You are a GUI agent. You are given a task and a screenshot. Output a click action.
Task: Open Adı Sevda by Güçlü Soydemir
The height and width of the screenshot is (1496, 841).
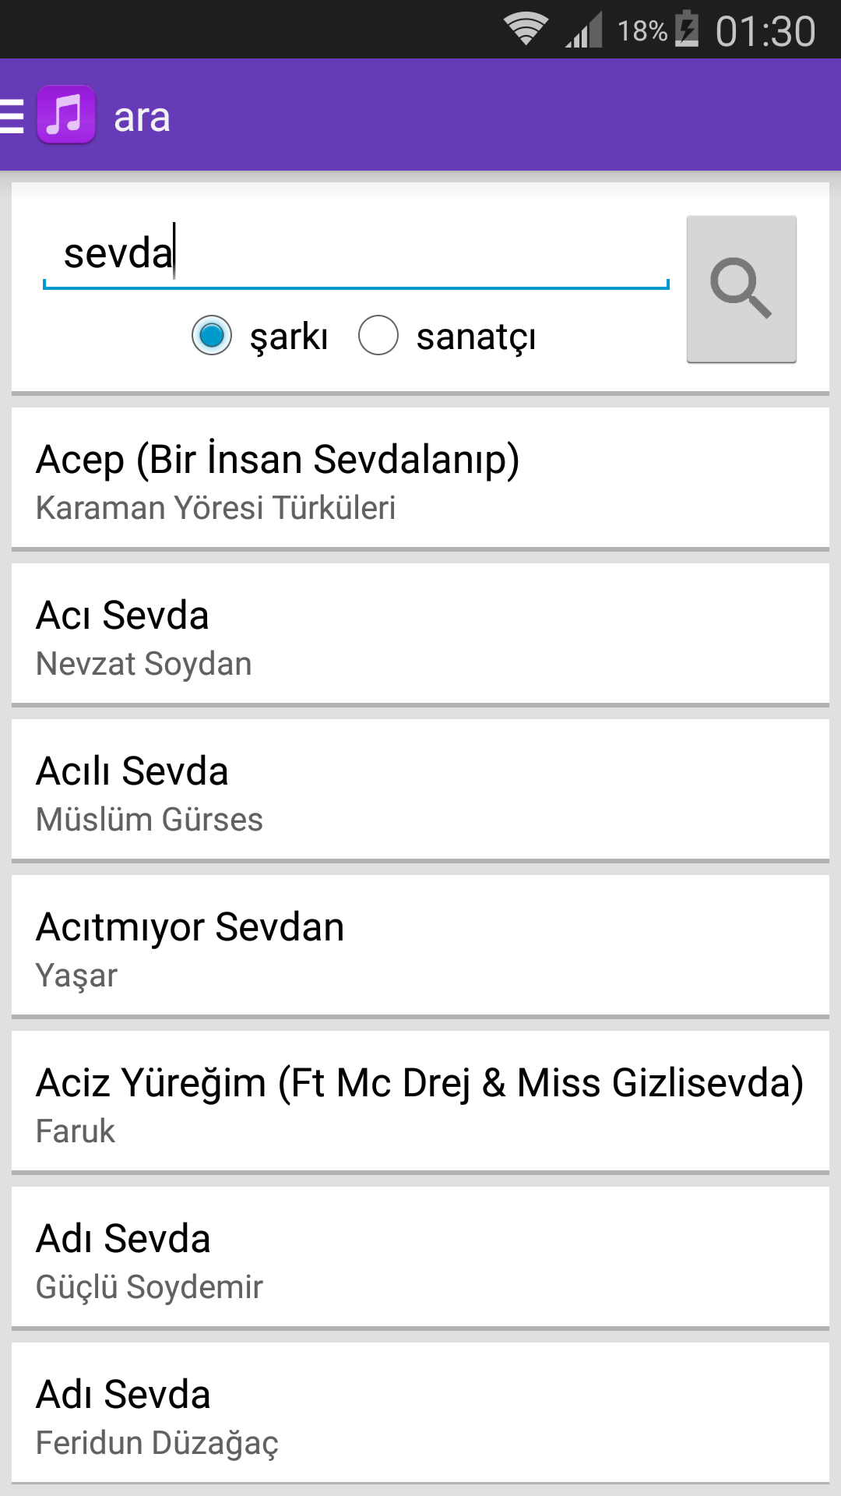coord(420,1258)
